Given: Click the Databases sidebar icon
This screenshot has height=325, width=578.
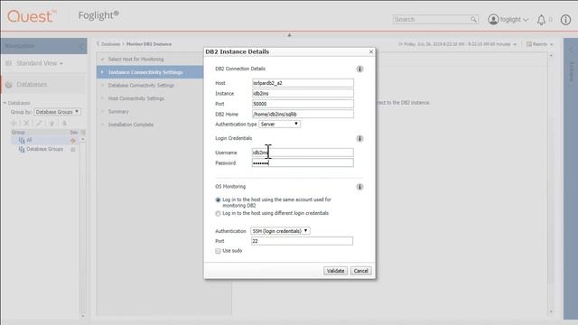Looking at the screenshot, I should [x=9, y=84].
